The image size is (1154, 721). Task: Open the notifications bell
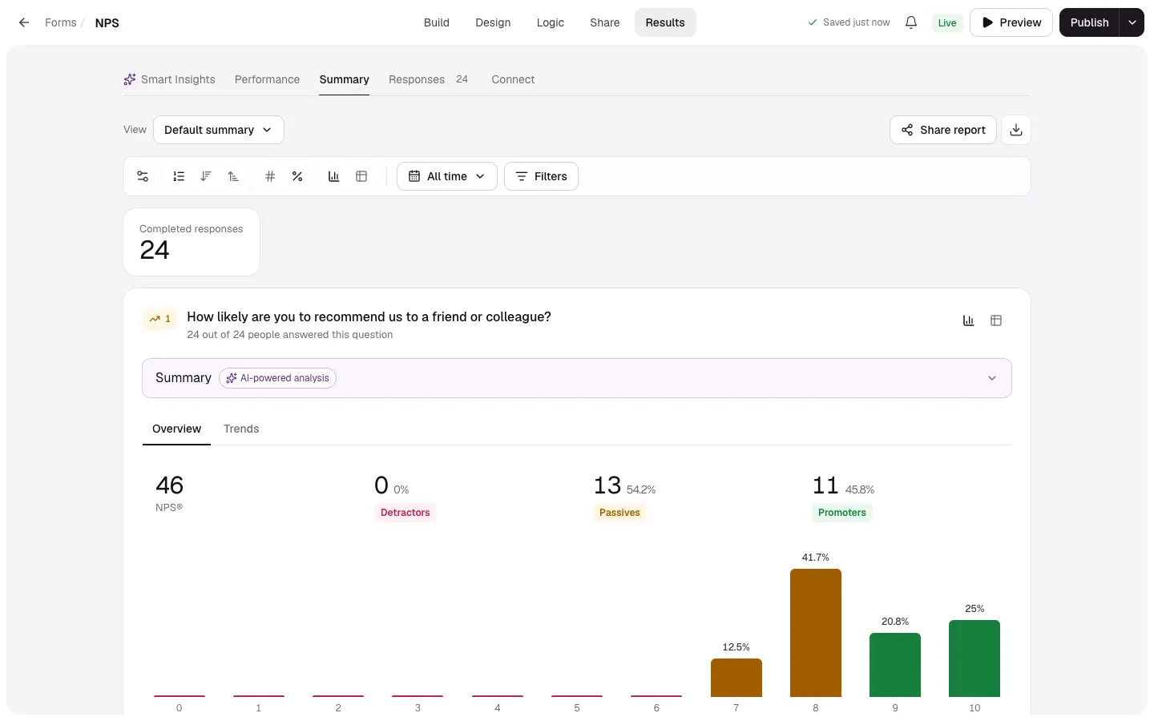pos(911,22)
